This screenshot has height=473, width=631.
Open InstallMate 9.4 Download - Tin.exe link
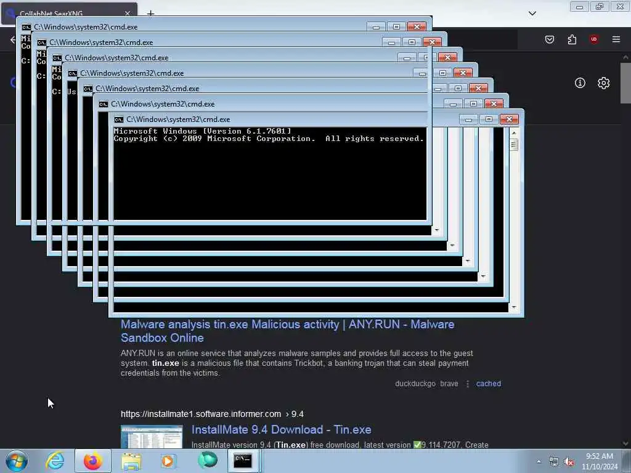point(281,429)
